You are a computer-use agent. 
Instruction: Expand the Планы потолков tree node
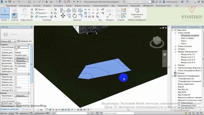[x=175, y=46]
